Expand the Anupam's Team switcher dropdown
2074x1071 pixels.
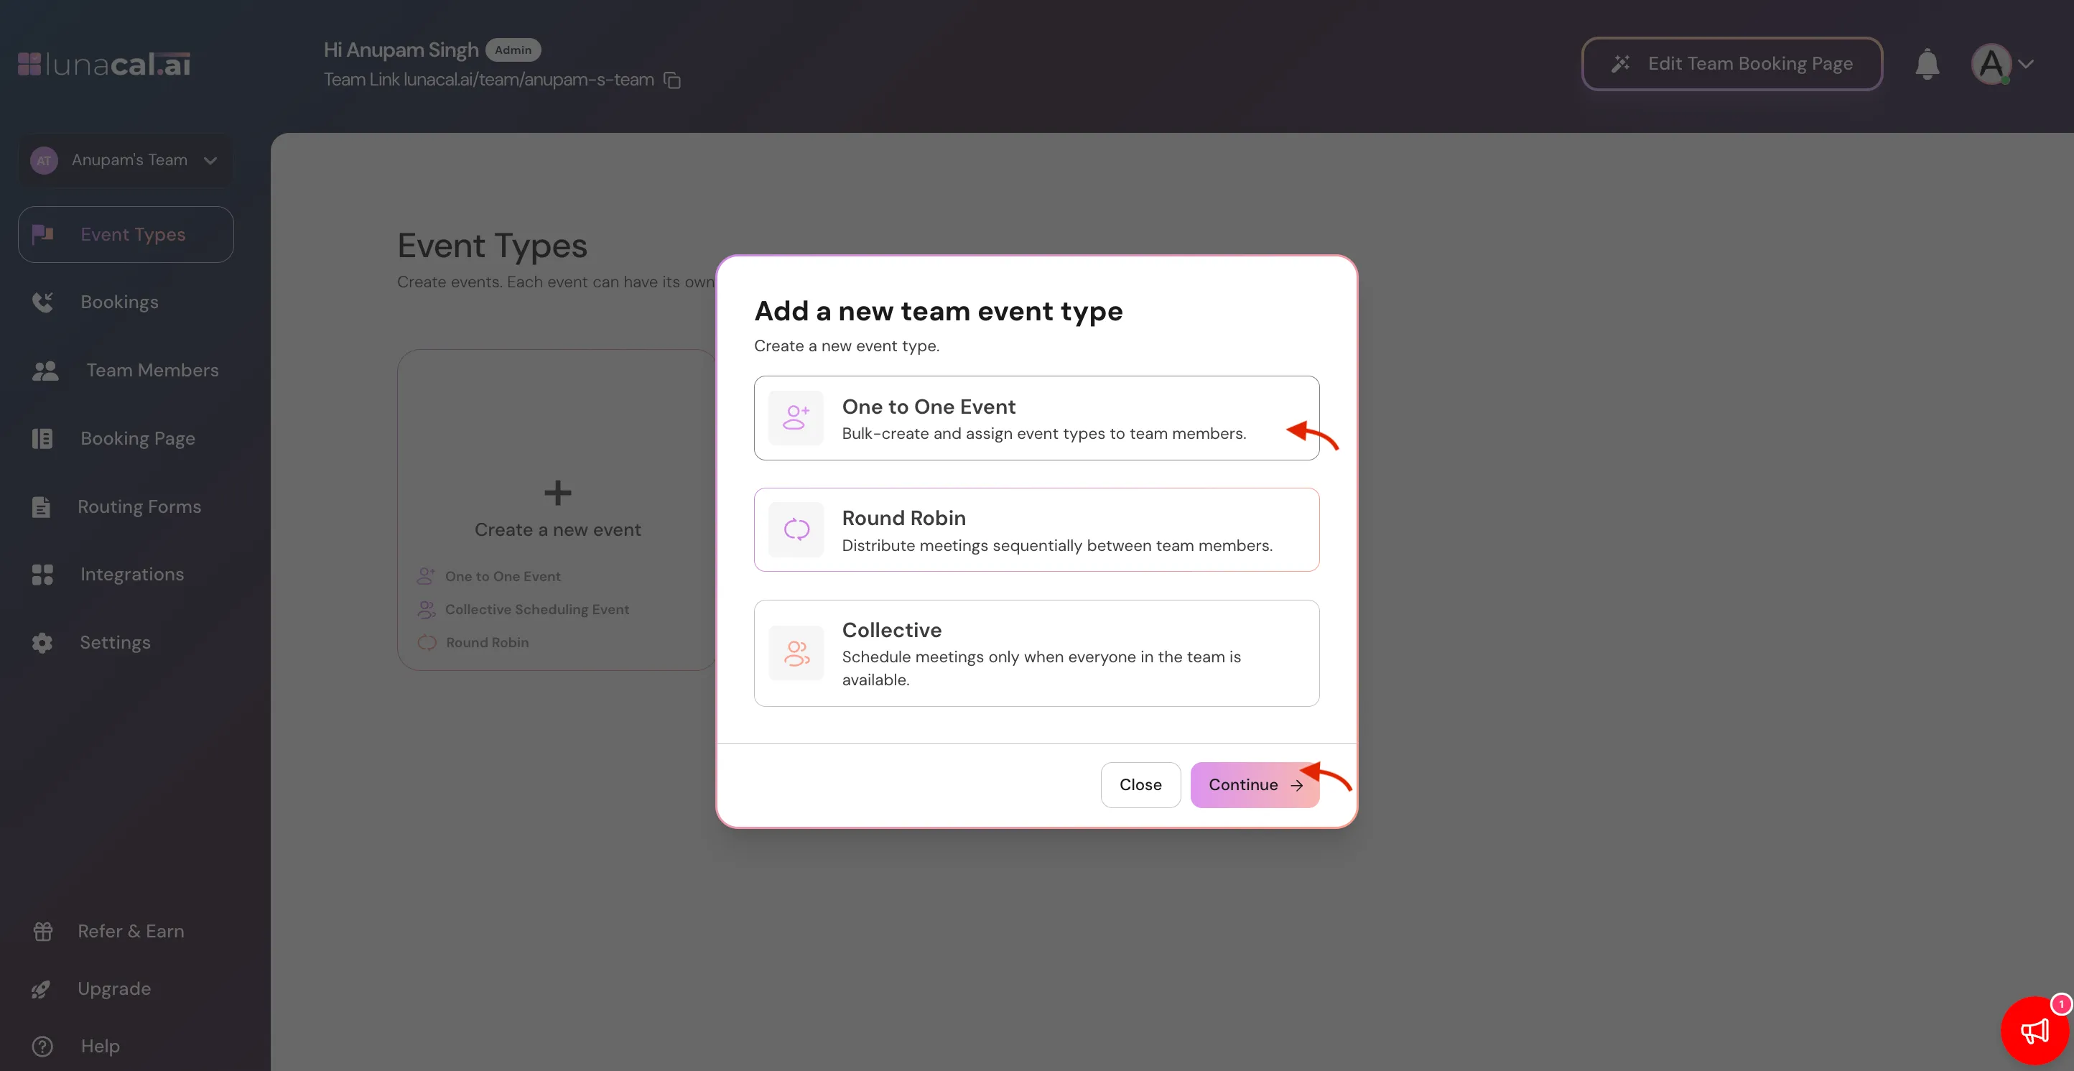point(126,160)
